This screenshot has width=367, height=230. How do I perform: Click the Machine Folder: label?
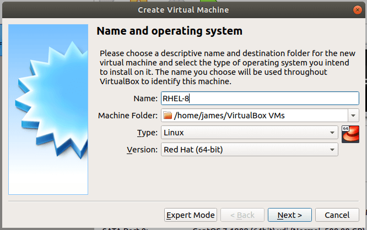click(128, 116)
